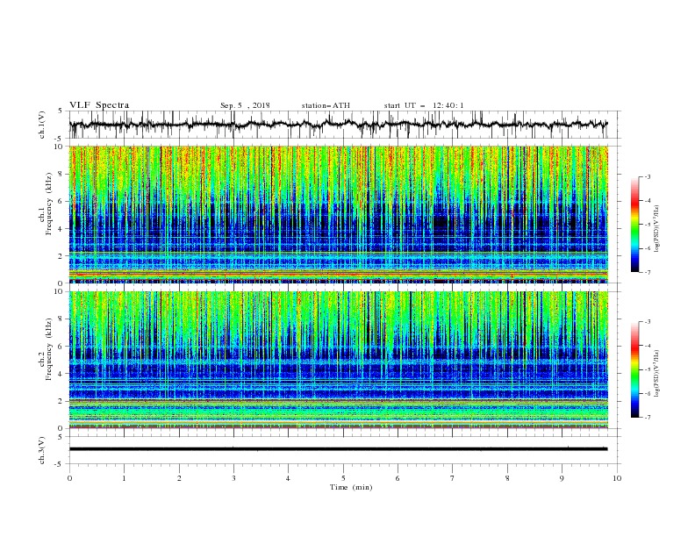Click the "ch.2 Frequency (kHz)" axis label
This screenshot has height=537, width=695.
46,349
